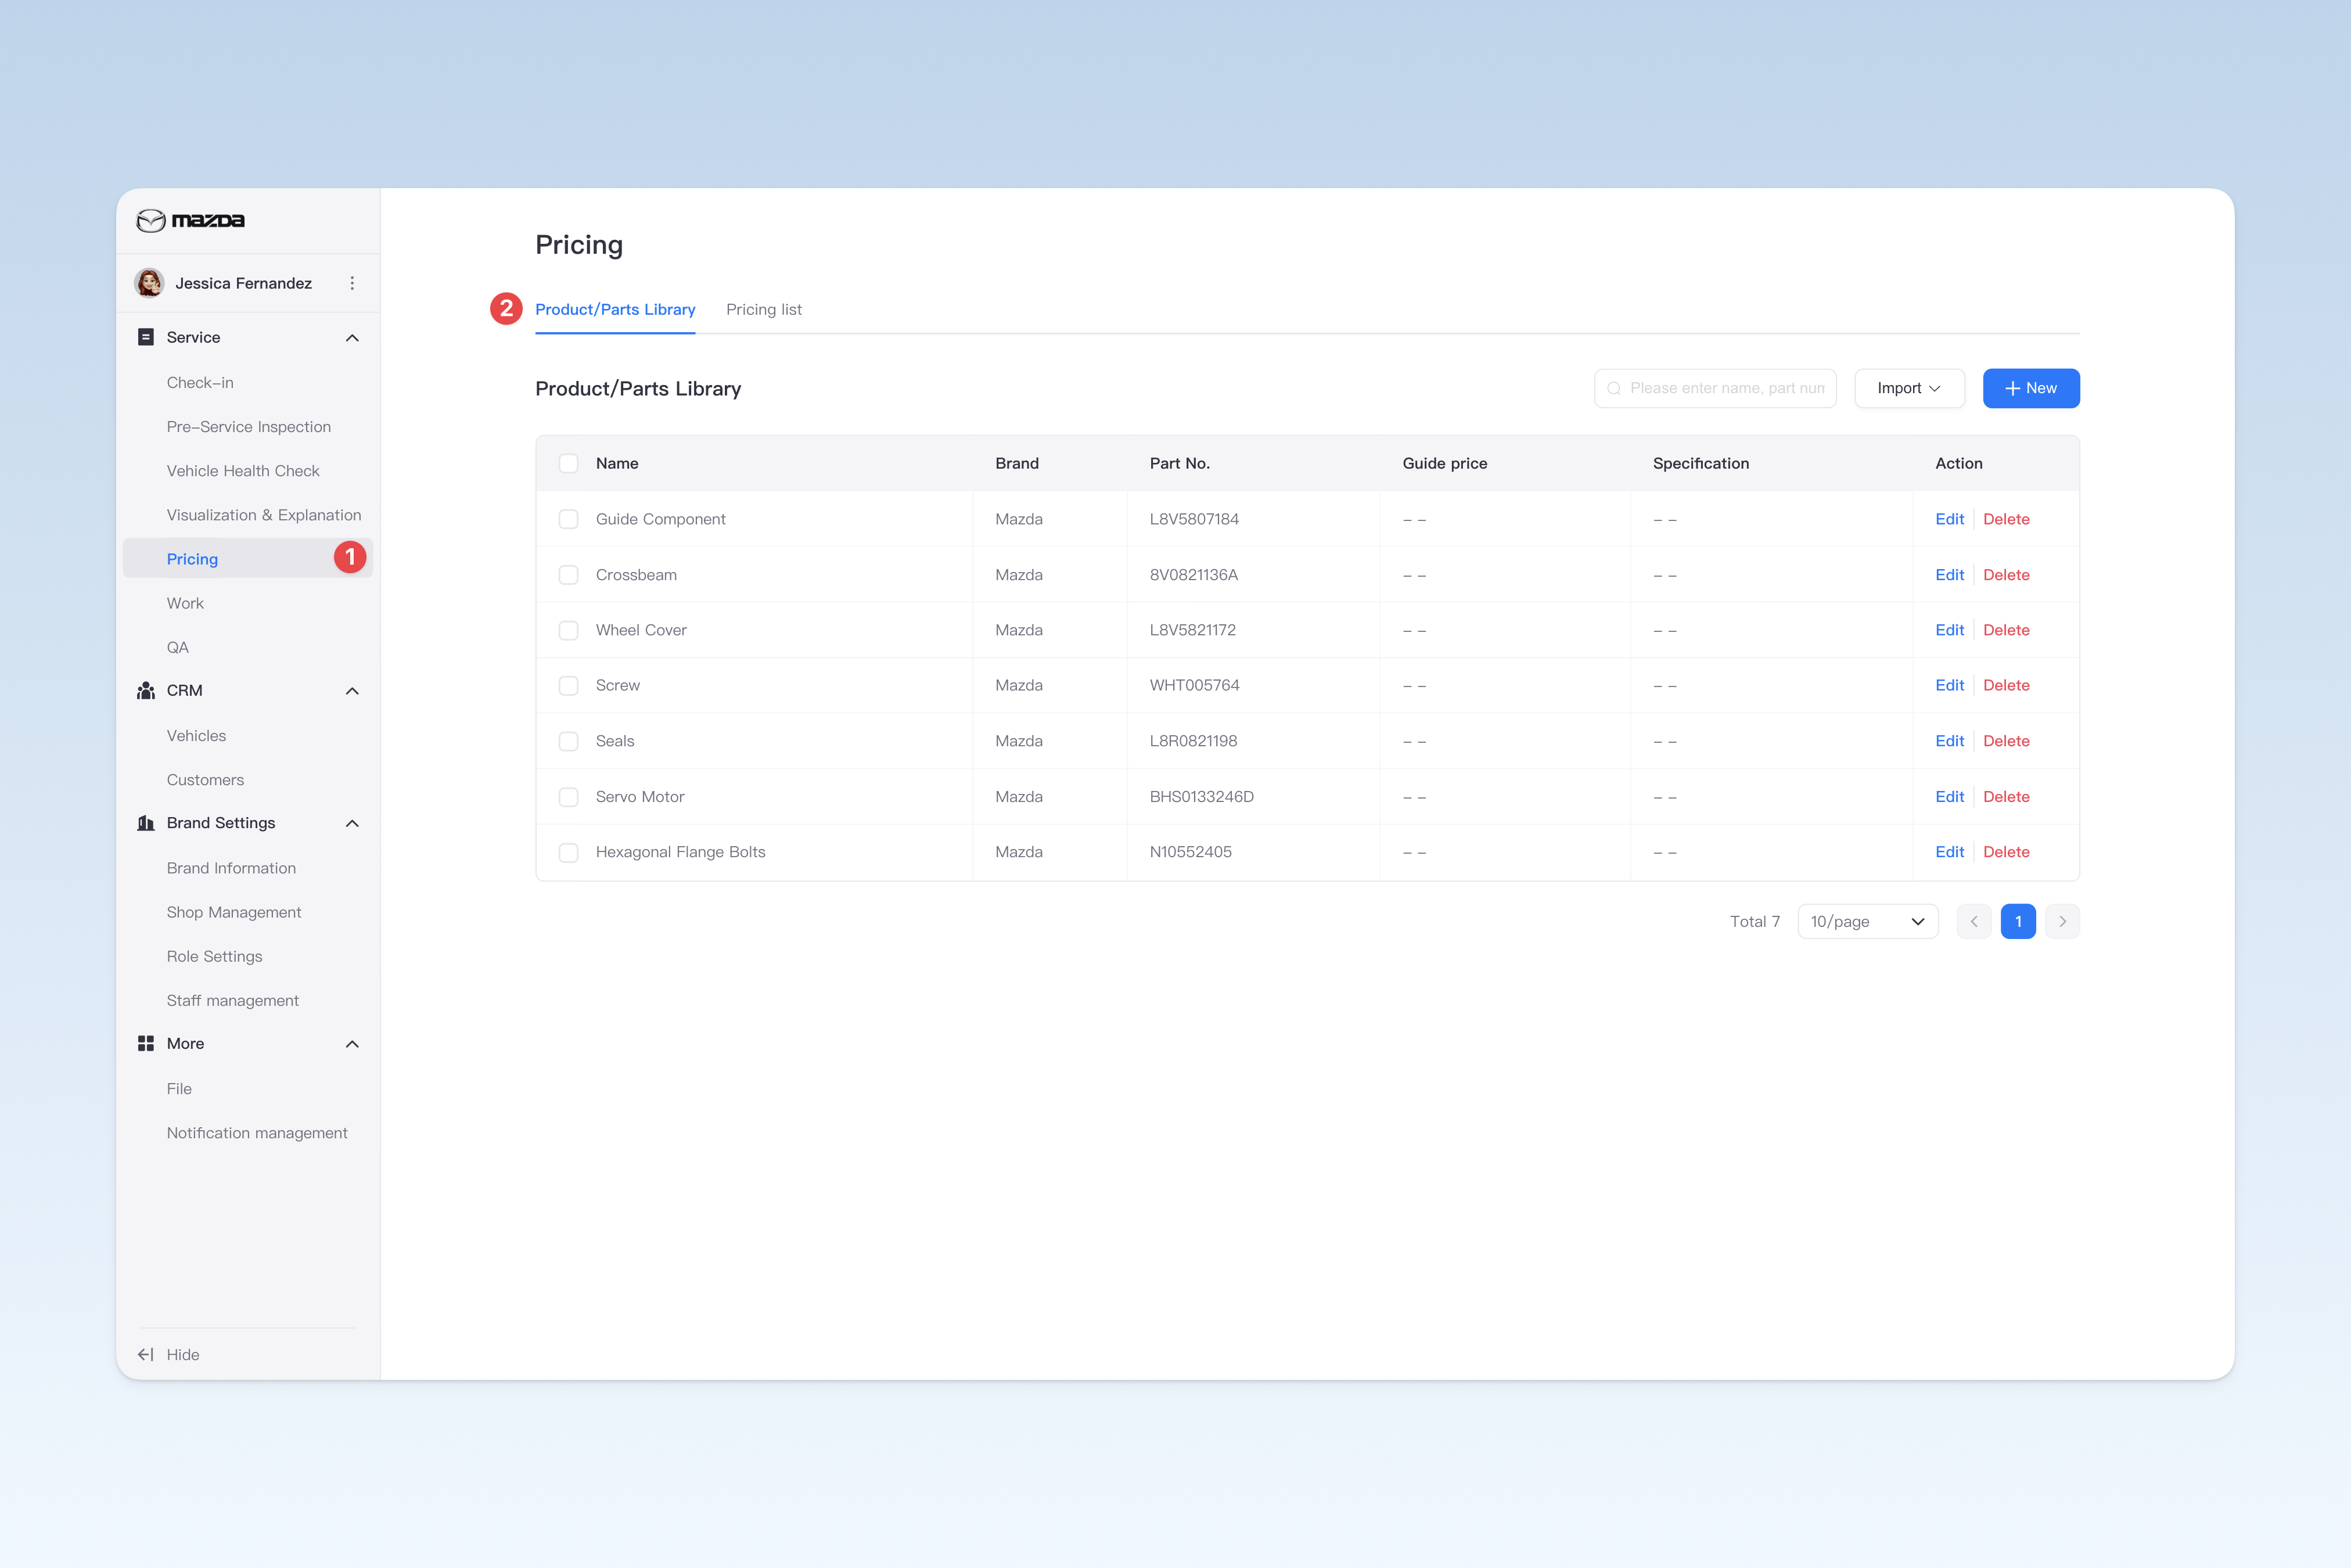
Task: Click the New button
Action: (2031, 388)
